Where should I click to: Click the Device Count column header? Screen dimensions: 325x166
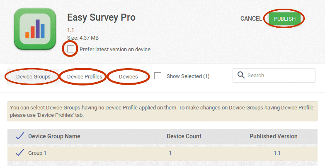click(x=184, y=136)
